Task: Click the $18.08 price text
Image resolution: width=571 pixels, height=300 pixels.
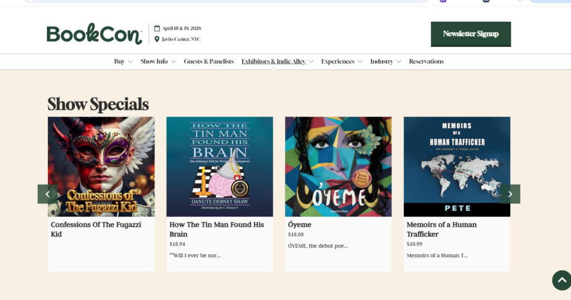Action: tap(296, 234)
